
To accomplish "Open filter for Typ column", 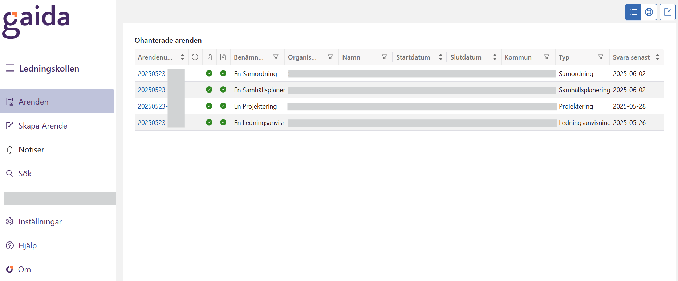I will [601, 57].
